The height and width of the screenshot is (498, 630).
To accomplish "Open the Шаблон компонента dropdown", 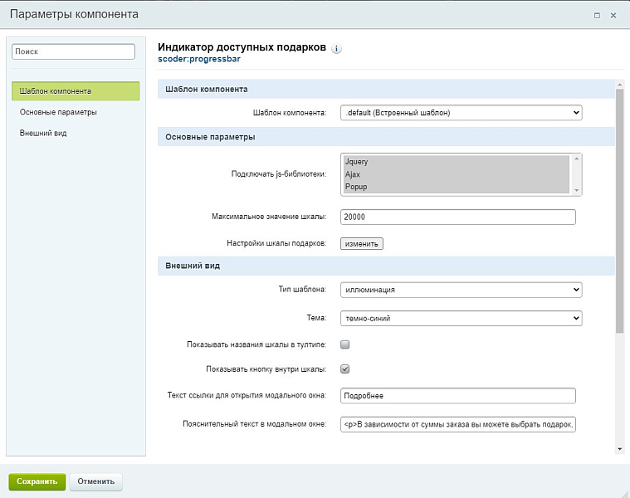I will [461, 113].
